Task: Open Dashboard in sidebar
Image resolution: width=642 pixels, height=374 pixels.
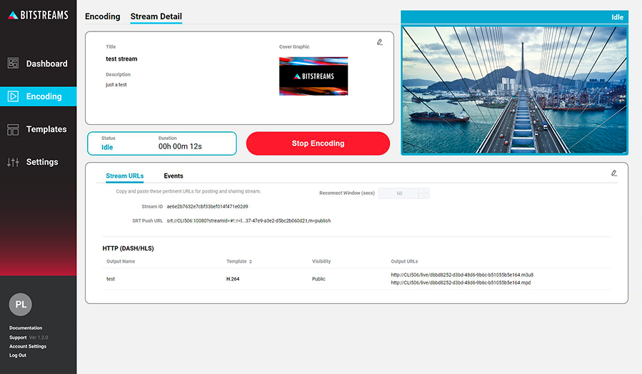Action: coord(38,64)
